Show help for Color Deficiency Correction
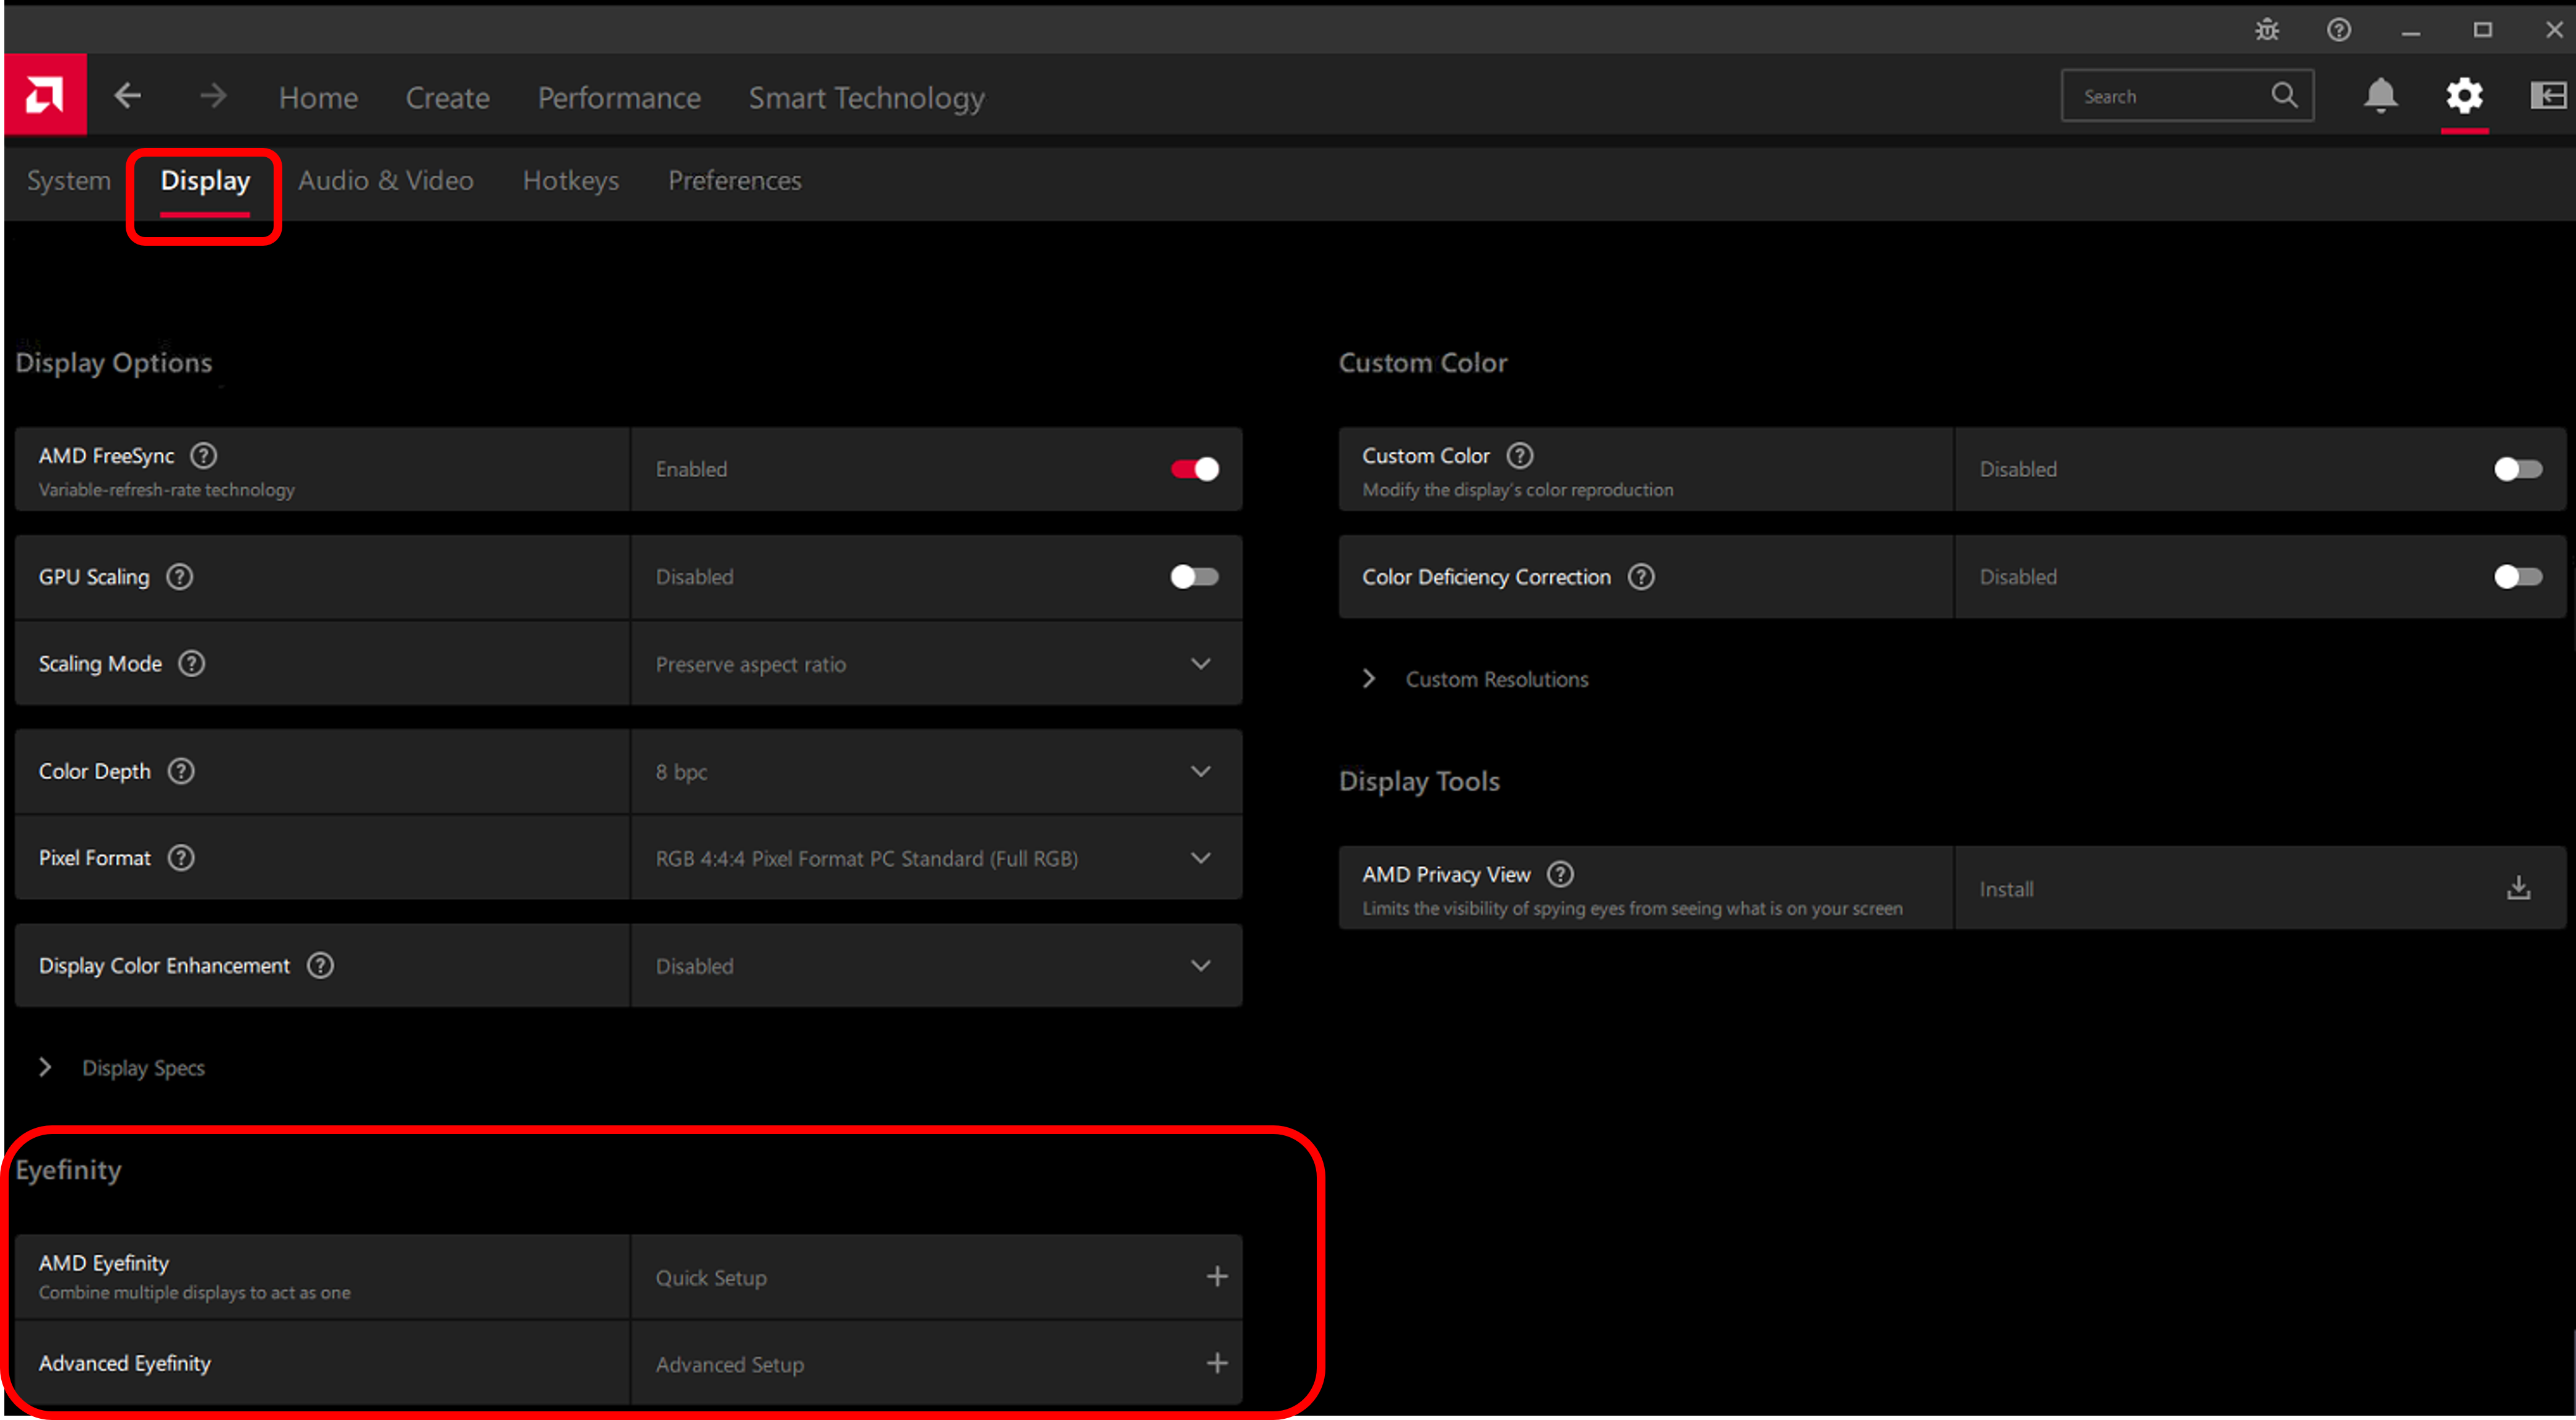The width and height of the screenshot is (2576, 1420). [1641, 577]
